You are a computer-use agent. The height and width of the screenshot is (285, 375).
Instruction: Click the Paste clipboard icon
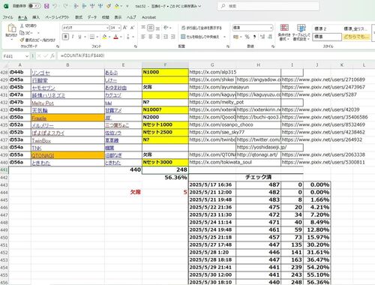pyautogui.click(x=11, y=28)
